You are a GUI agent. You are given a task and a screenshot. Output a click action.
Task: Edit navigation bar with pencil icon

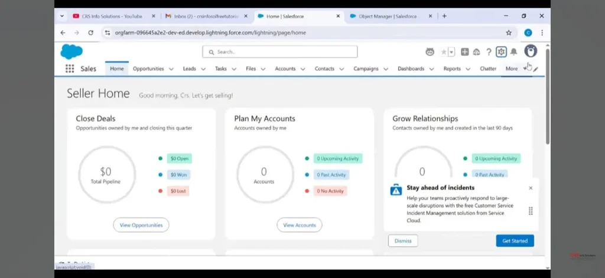tap(536, 69)
